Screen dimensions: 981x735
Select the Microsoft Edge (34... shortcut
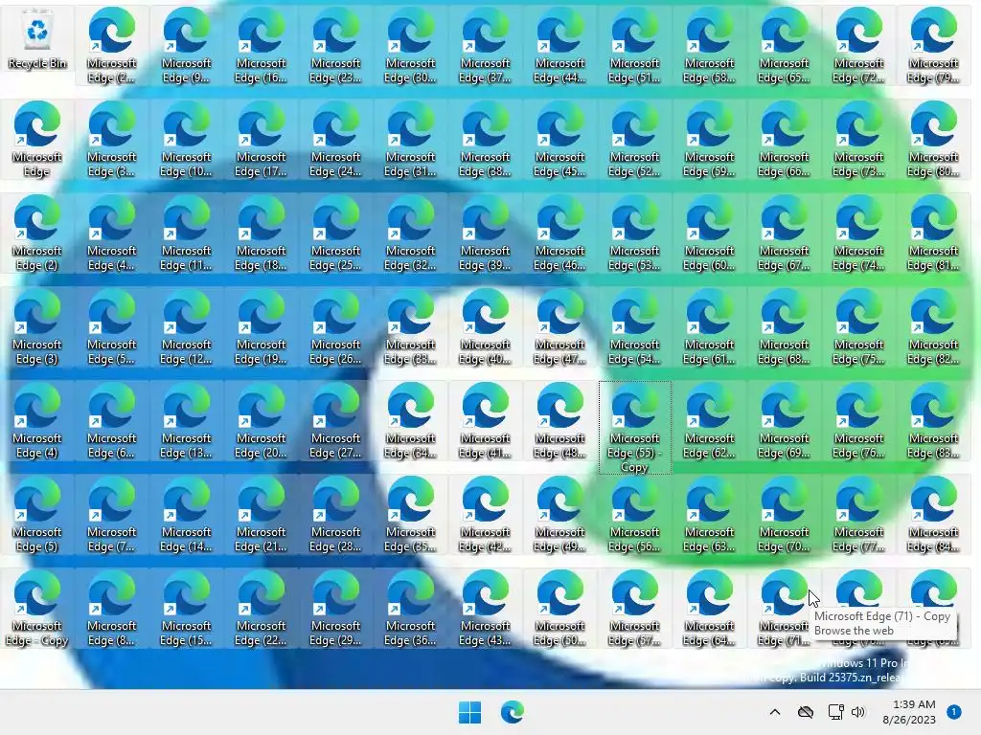click(410, 421)
